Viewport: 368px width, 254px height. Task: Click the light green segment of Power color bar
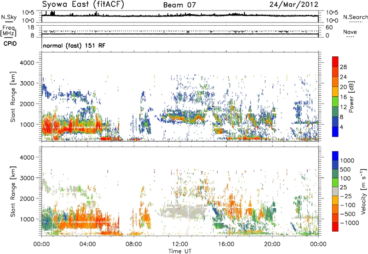point(335,101)
